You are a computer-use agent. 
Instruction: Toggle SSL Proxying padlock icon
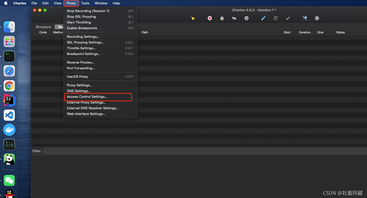click(x=222, y=18)
